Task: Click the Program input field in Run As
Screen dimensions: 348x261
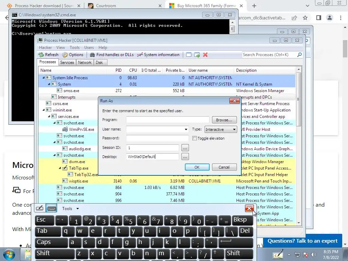Action: pyautogui.click(x=168, y=120)
